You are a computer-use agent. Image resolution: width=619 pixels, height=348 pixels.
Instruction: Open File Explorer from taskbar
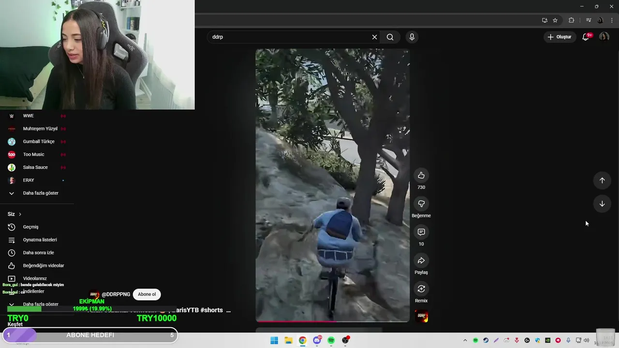[x=288, y=340]
